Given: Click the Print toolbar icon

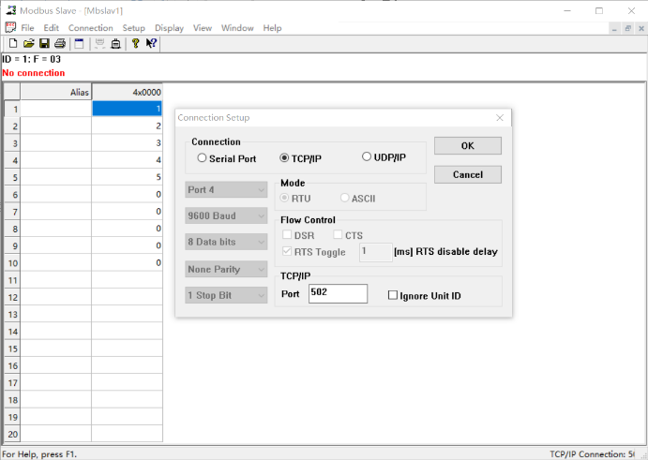Looking at the screenshot, I should pos(60,43).
